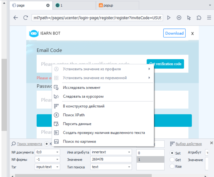214x177 pixels.
Task: Click 'Get verification code' button
Action: tap(165, 64)
